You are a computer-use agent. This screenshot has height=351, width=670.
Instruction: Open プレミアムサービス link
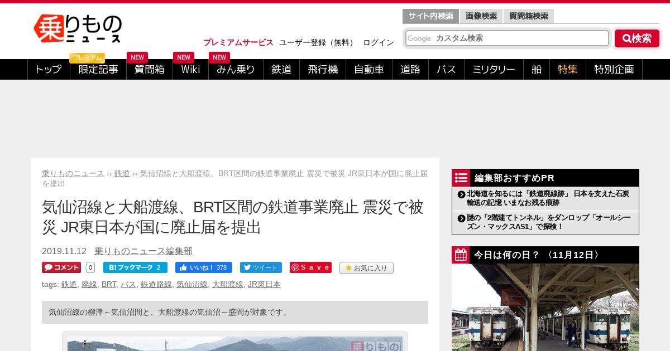tap(238, 42)
